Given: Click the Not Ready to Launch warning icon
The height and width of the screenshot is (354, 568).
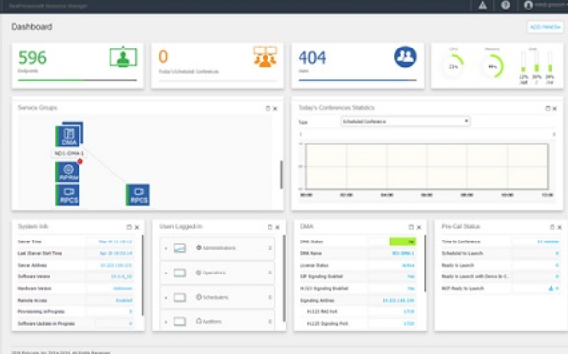Looking at the screenshot, I should (x=551, y=288).
